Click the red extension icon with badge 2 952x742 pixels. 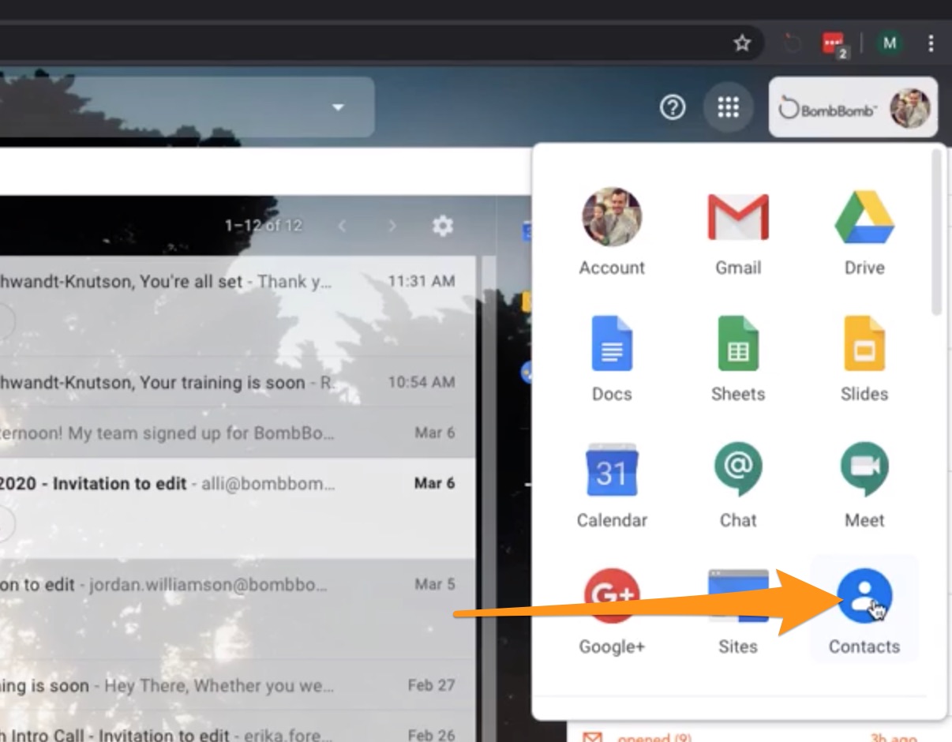[x=834, y=43]
